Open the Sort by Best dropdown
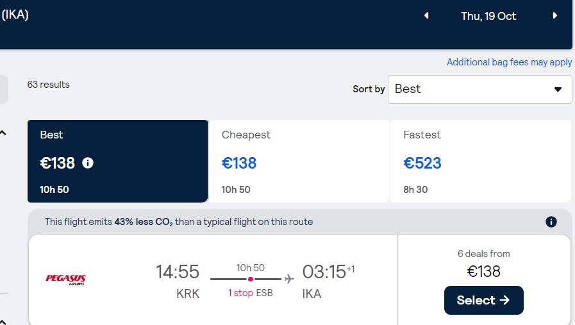Viewport: 575px width, 325px height. tap(479, 89)
